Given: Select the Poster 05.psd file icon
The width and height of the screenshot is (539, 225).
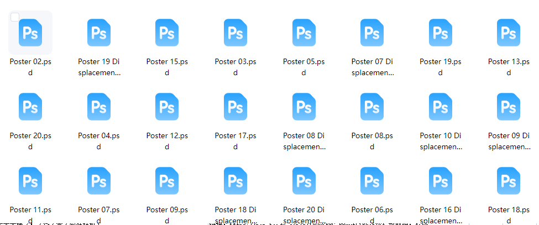Looking at the screenshot, I should point(304,33).
